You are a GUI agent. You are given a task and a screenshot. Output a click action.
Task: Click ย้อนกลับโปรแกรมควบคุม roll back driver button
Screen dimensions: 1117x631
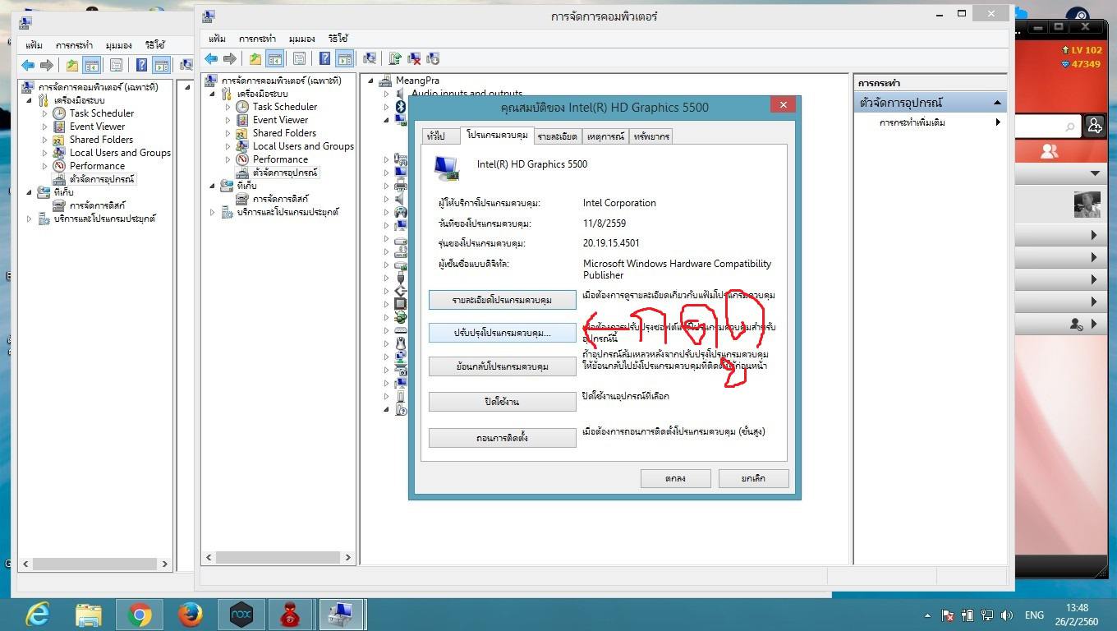(x=502, y=366)
